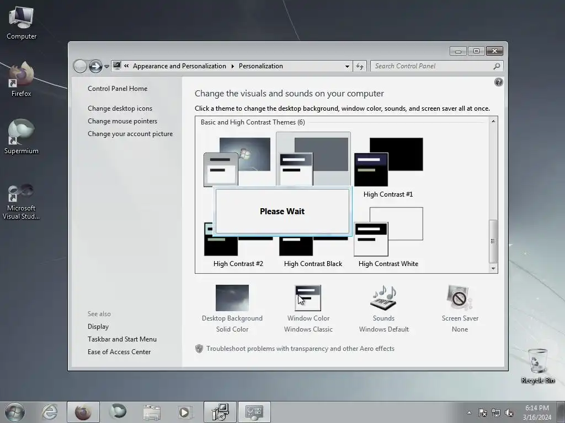565x423 pixels.
Task: Open Screen Saver settings
Action: (460, 308)
